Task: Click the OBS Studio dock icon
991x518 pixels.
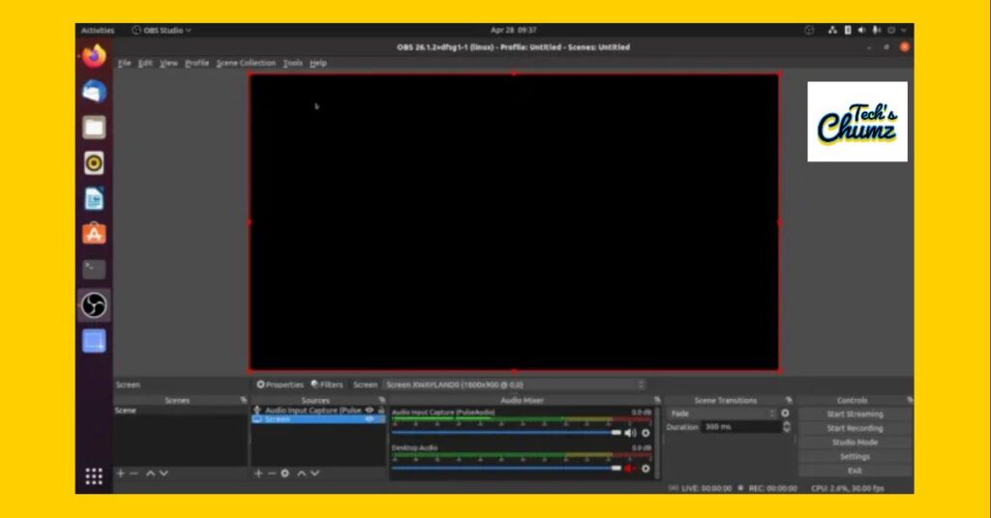Action: pyautogui.click(x=94, y=305)
